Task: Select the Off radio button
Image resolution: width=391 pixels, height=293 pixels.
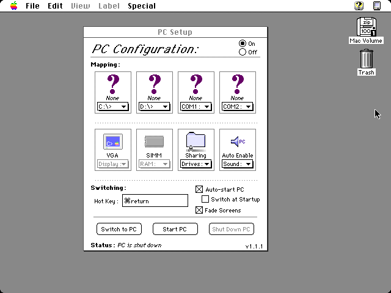Action: point(242,52)
